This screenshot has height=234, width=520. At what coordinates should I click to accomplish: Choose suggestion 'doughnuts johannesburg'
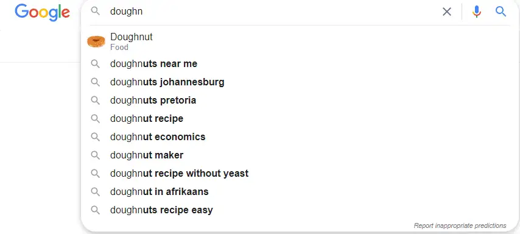pos(300,82)
